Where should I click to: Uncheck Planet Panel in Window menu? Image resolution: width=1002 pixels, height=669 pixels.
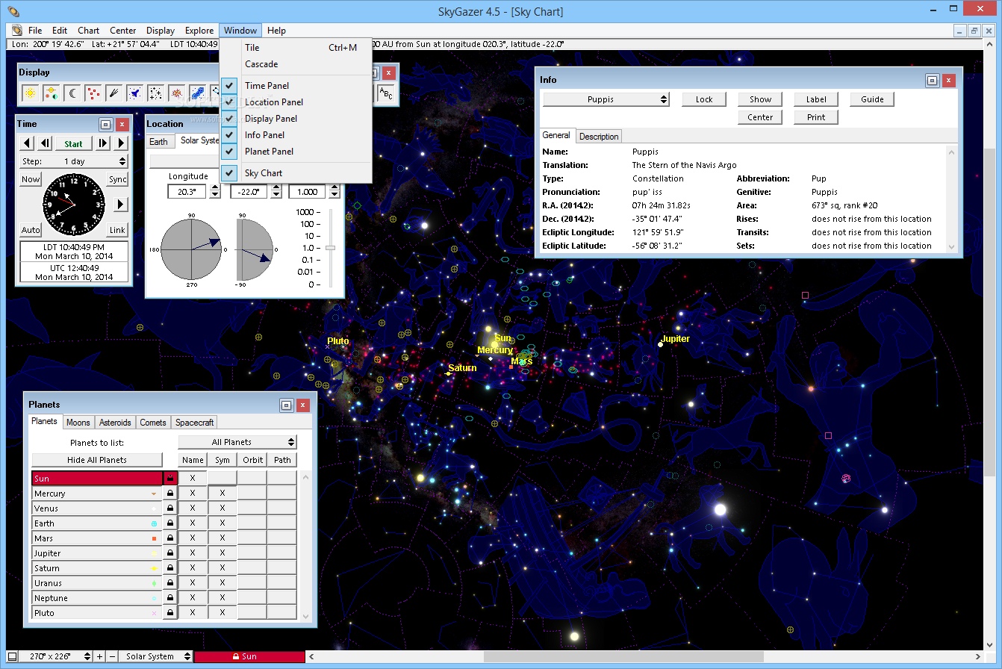[296, 152]
